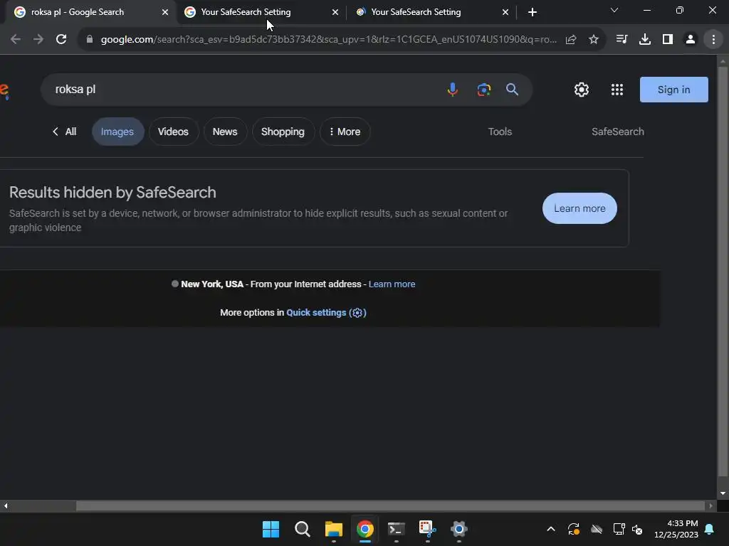Start voice search with microphone icon

[452, 89]
